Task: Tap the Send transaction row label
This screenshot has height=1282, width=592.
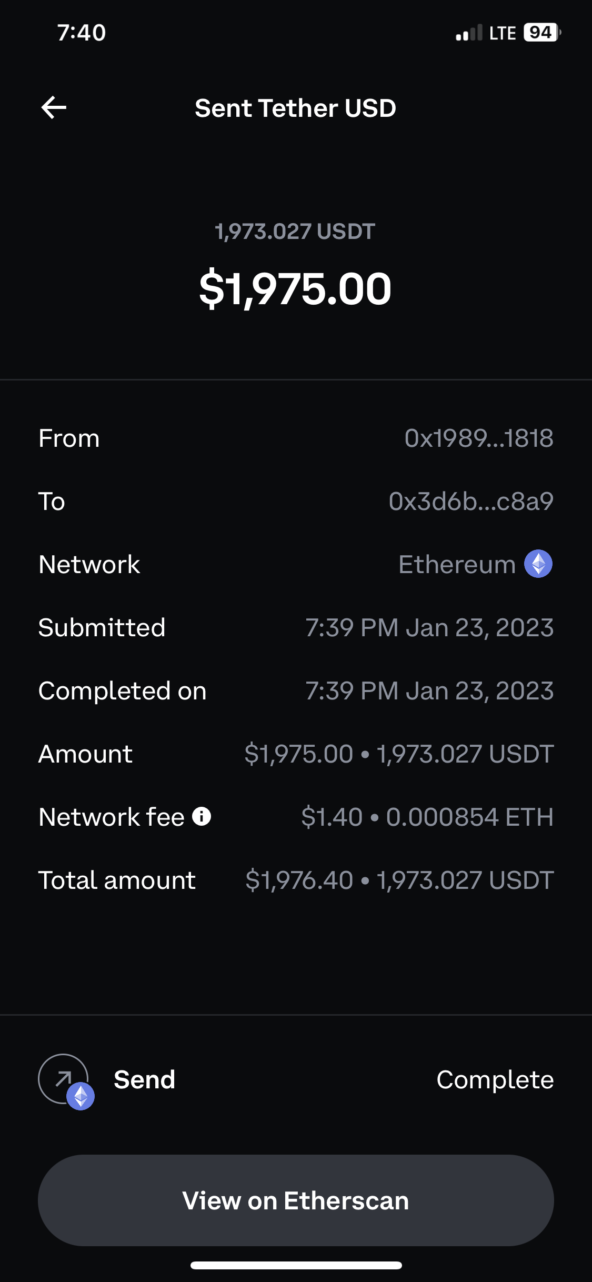Action: [145, 1080]
